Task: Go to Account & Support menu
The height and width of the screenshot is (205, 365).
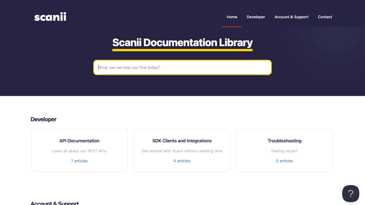Action: [x=291, y=17]
